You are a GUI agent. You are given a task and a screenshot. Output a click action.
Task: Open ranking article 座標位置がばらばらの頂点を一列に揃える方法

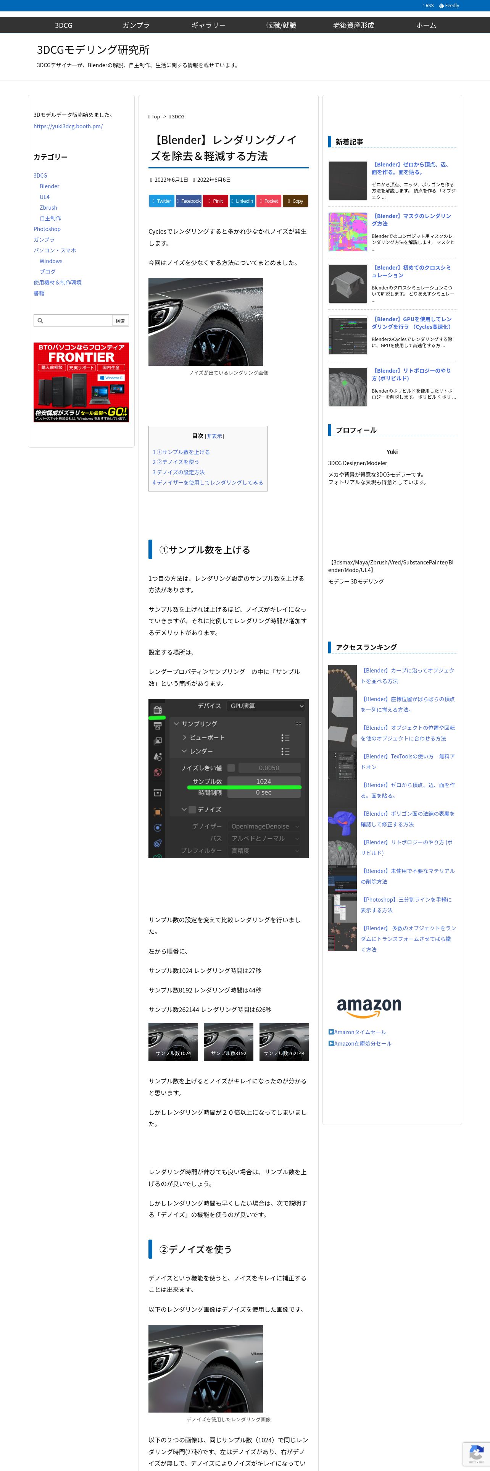tap(407, 704)
